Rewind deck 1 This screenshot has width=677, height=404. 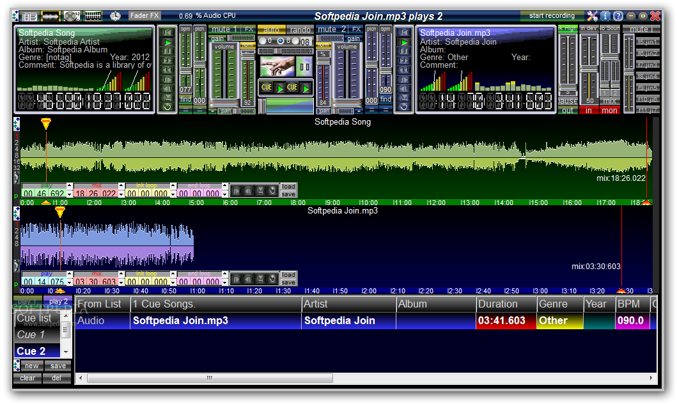click(167, 70)
